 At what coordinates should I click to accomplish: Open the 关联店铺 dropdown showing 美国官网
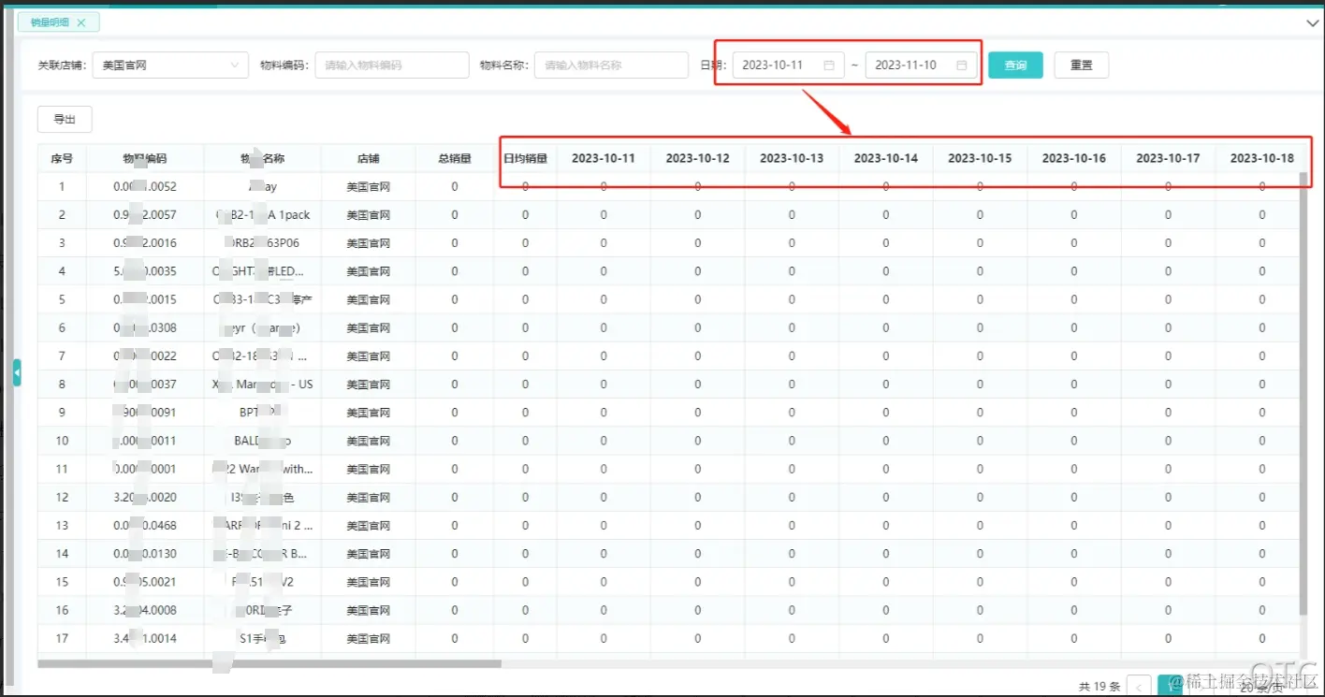tap(171, 65)
